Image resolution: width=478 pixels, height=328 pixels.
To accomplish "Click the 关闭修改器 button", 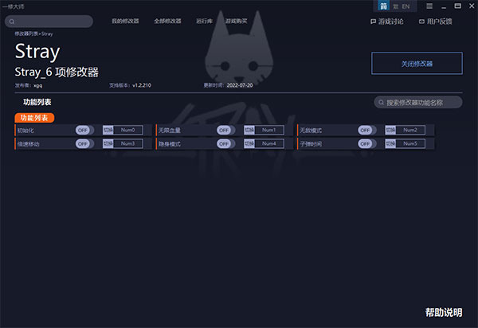I will pos(417,64).
